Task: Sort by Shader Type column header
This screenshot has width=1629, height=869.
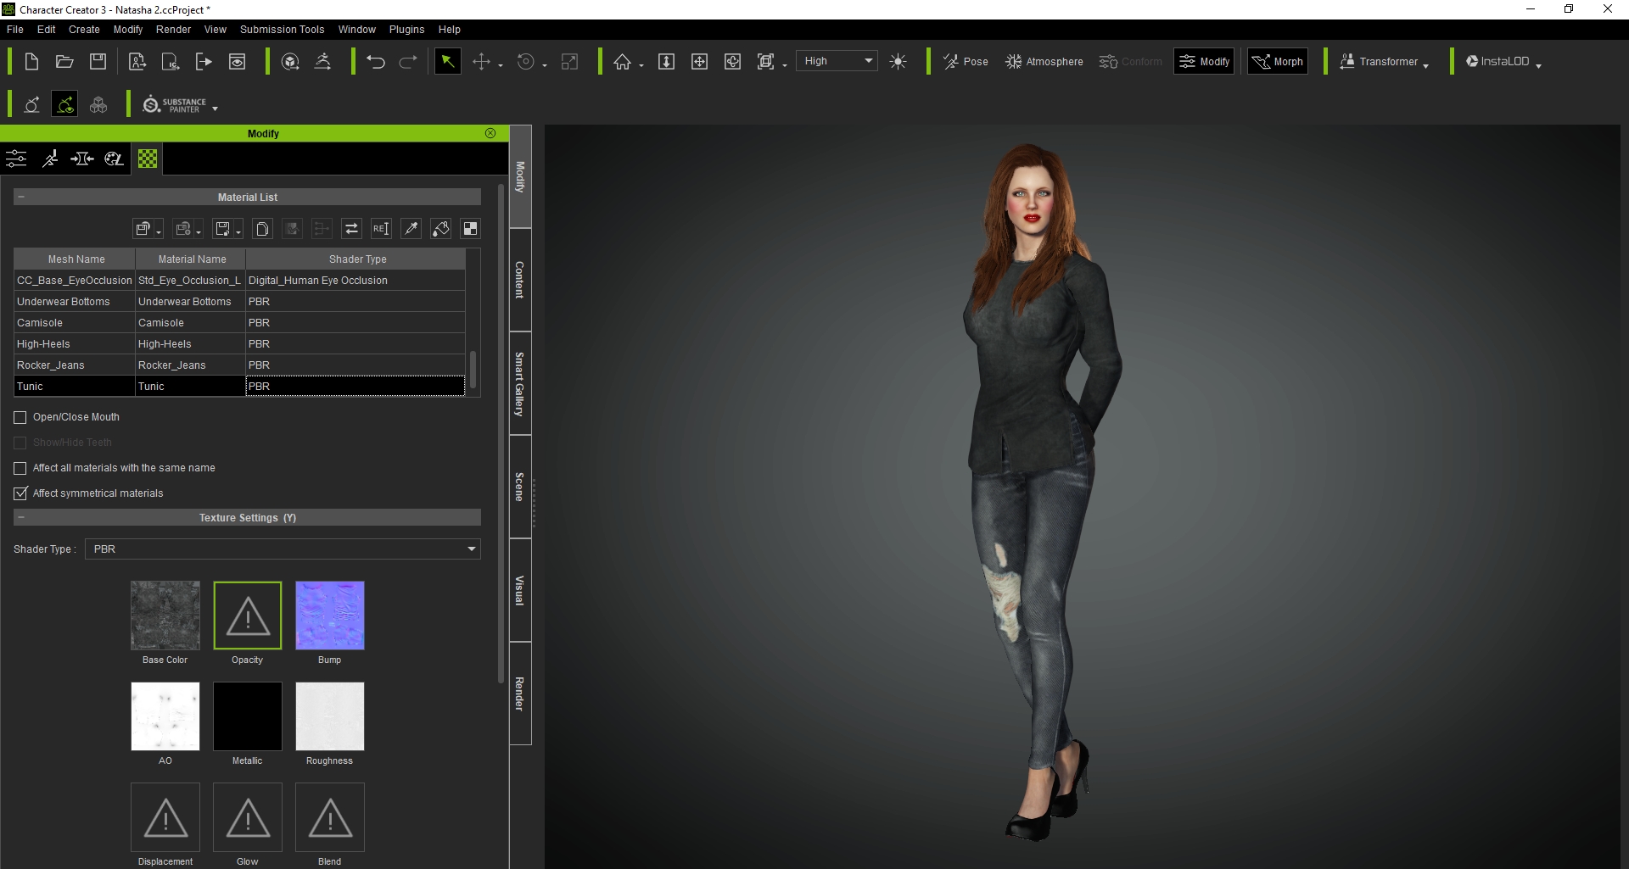Action: coord(355,259)
